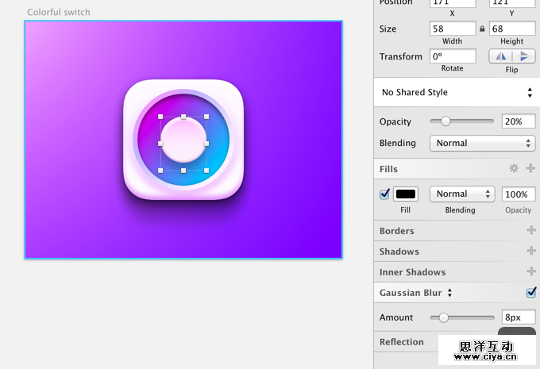Screen dimensions: 540x369
Task: Flip the layer horizontally
Action: point(500,56)
